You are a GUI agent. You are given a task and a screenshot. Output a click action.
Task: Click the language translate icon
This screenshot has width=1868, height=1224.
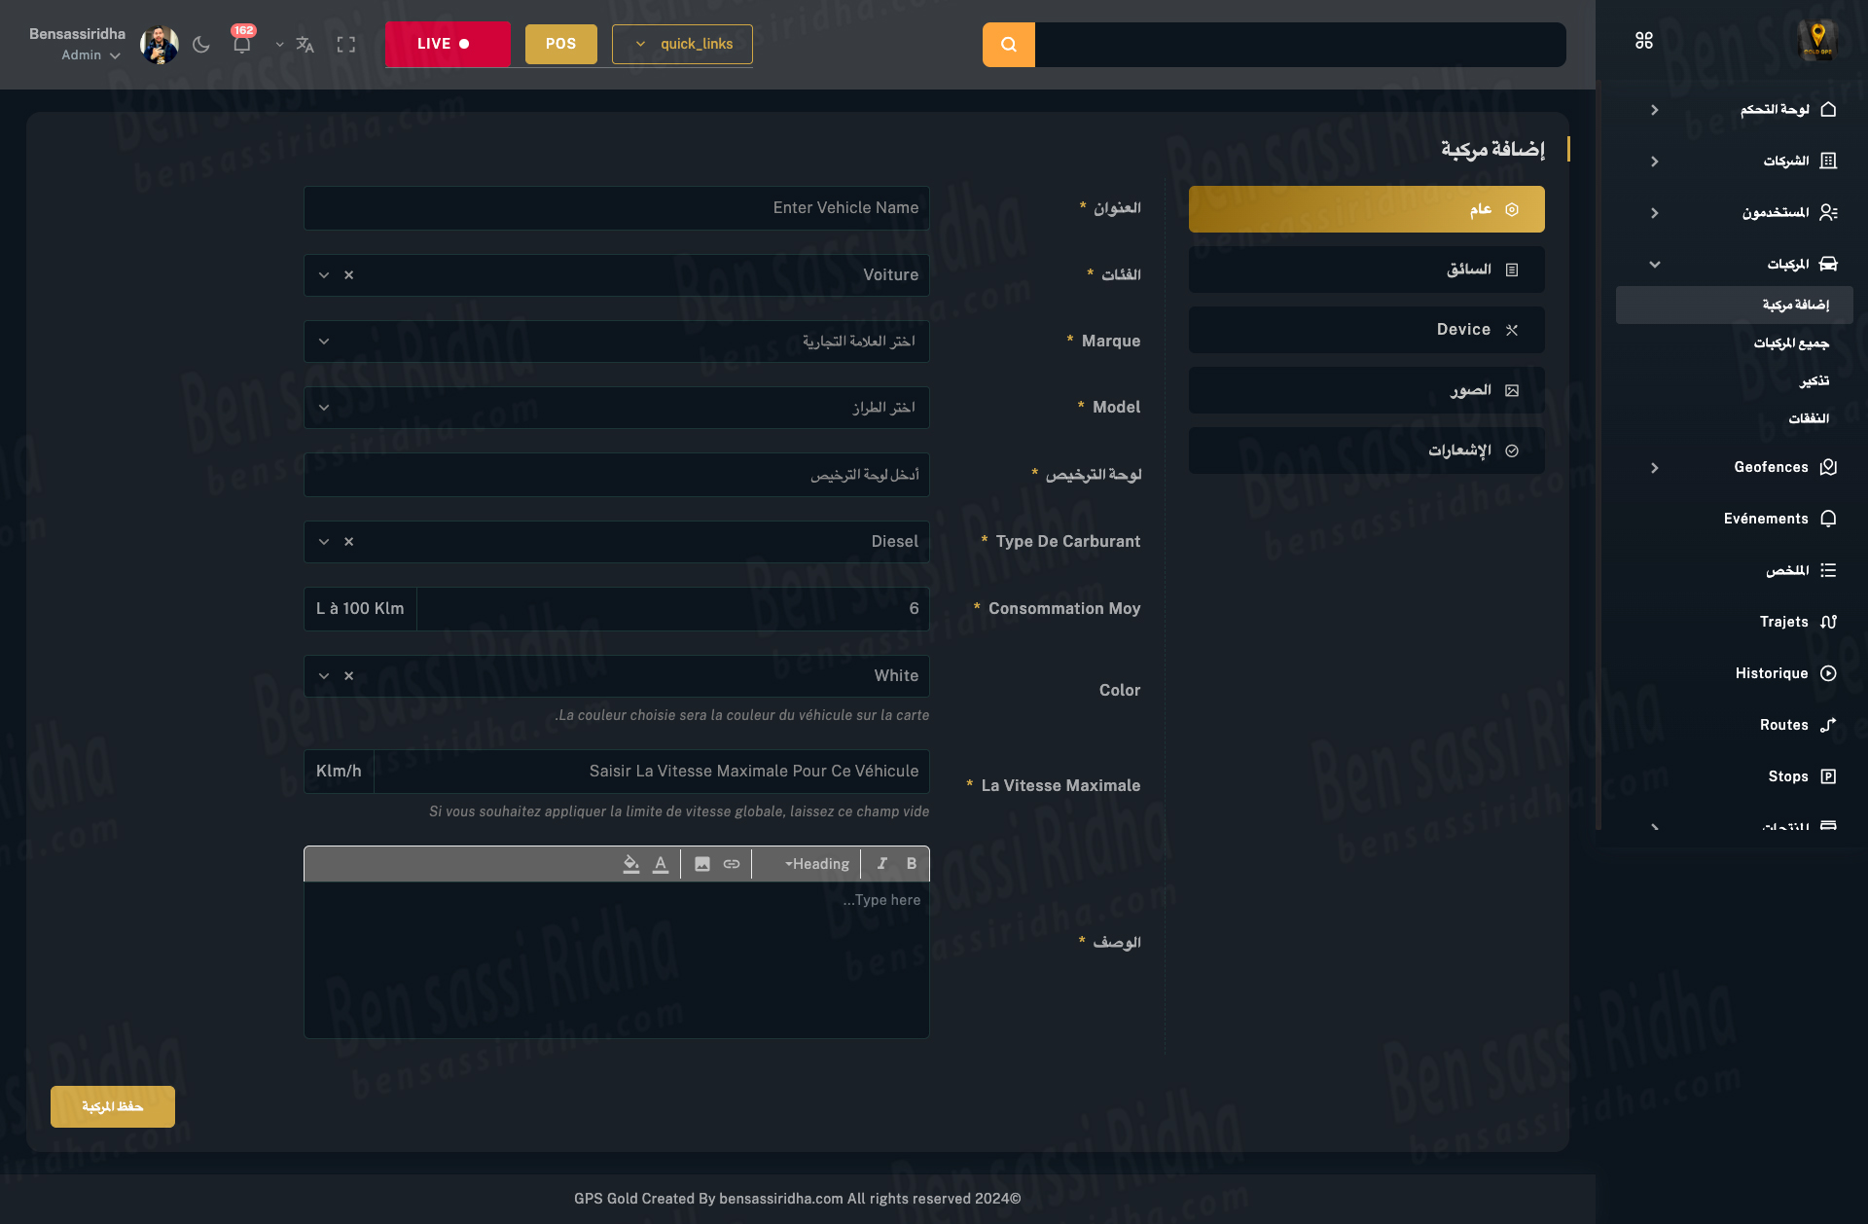coord(305,45)
